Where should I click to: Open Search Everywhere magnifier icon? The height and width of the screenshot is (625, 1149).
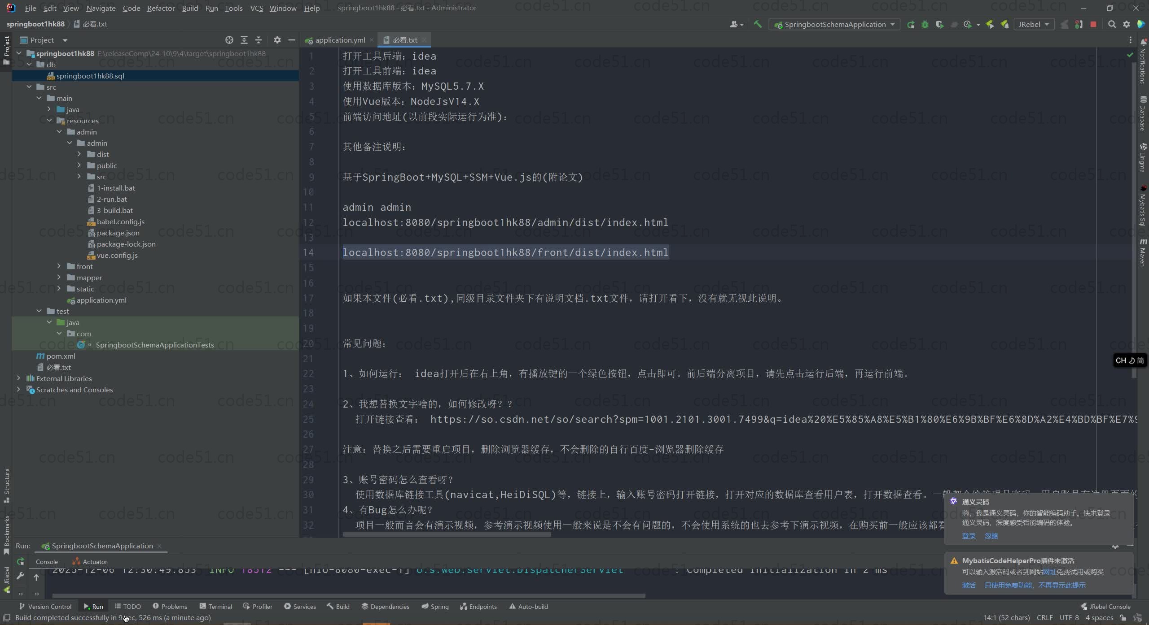point(1112,25)
